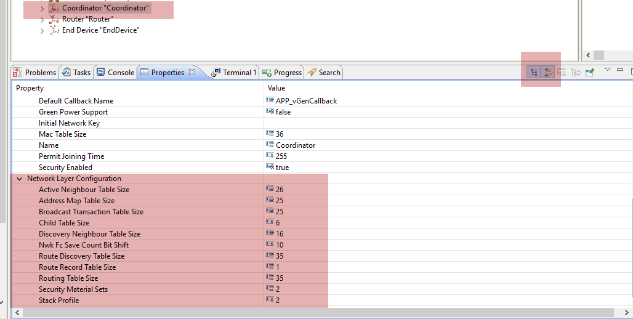Edit Route Record Table Size value 1
This screenshot has width=633, height=319.
pos(278,267)
